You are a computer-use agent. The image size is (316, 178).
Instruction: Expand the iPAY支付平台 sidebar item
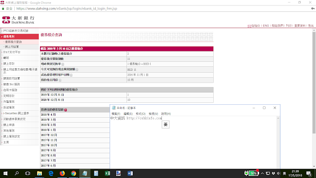tap(19, 52)
